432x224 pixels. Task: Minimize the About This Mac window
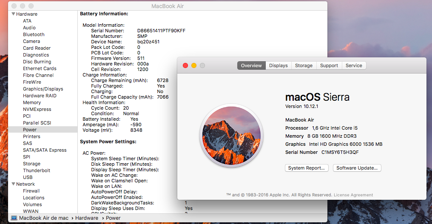click(x=194, y=65)
